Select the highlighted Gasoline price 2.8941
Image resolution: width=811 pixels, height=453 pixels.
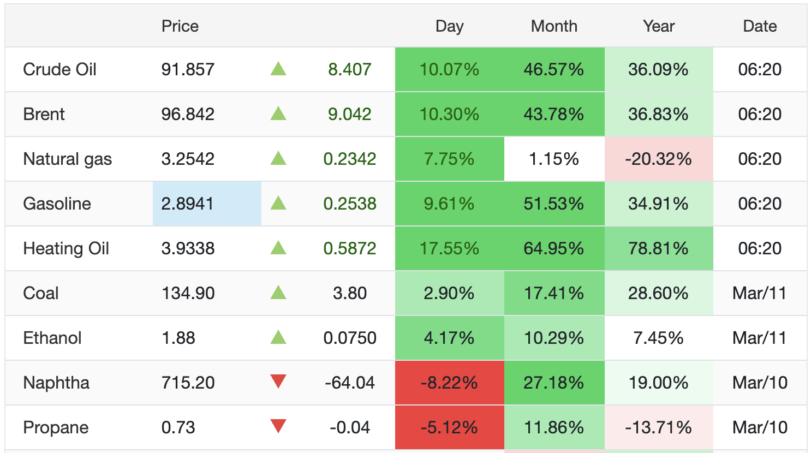pos(188,204)
